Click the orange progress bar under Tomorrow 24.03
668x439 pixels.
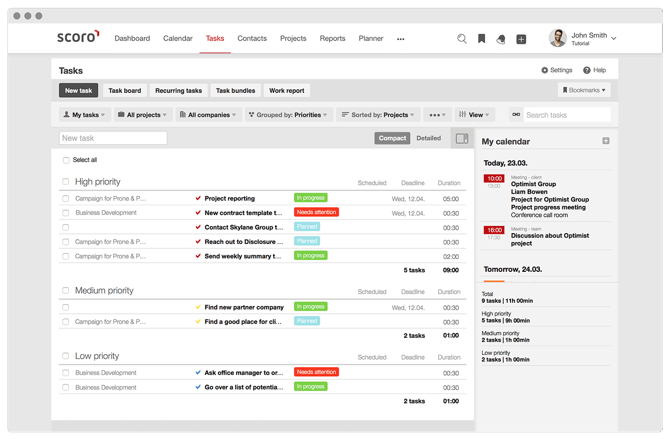(494, 282)
